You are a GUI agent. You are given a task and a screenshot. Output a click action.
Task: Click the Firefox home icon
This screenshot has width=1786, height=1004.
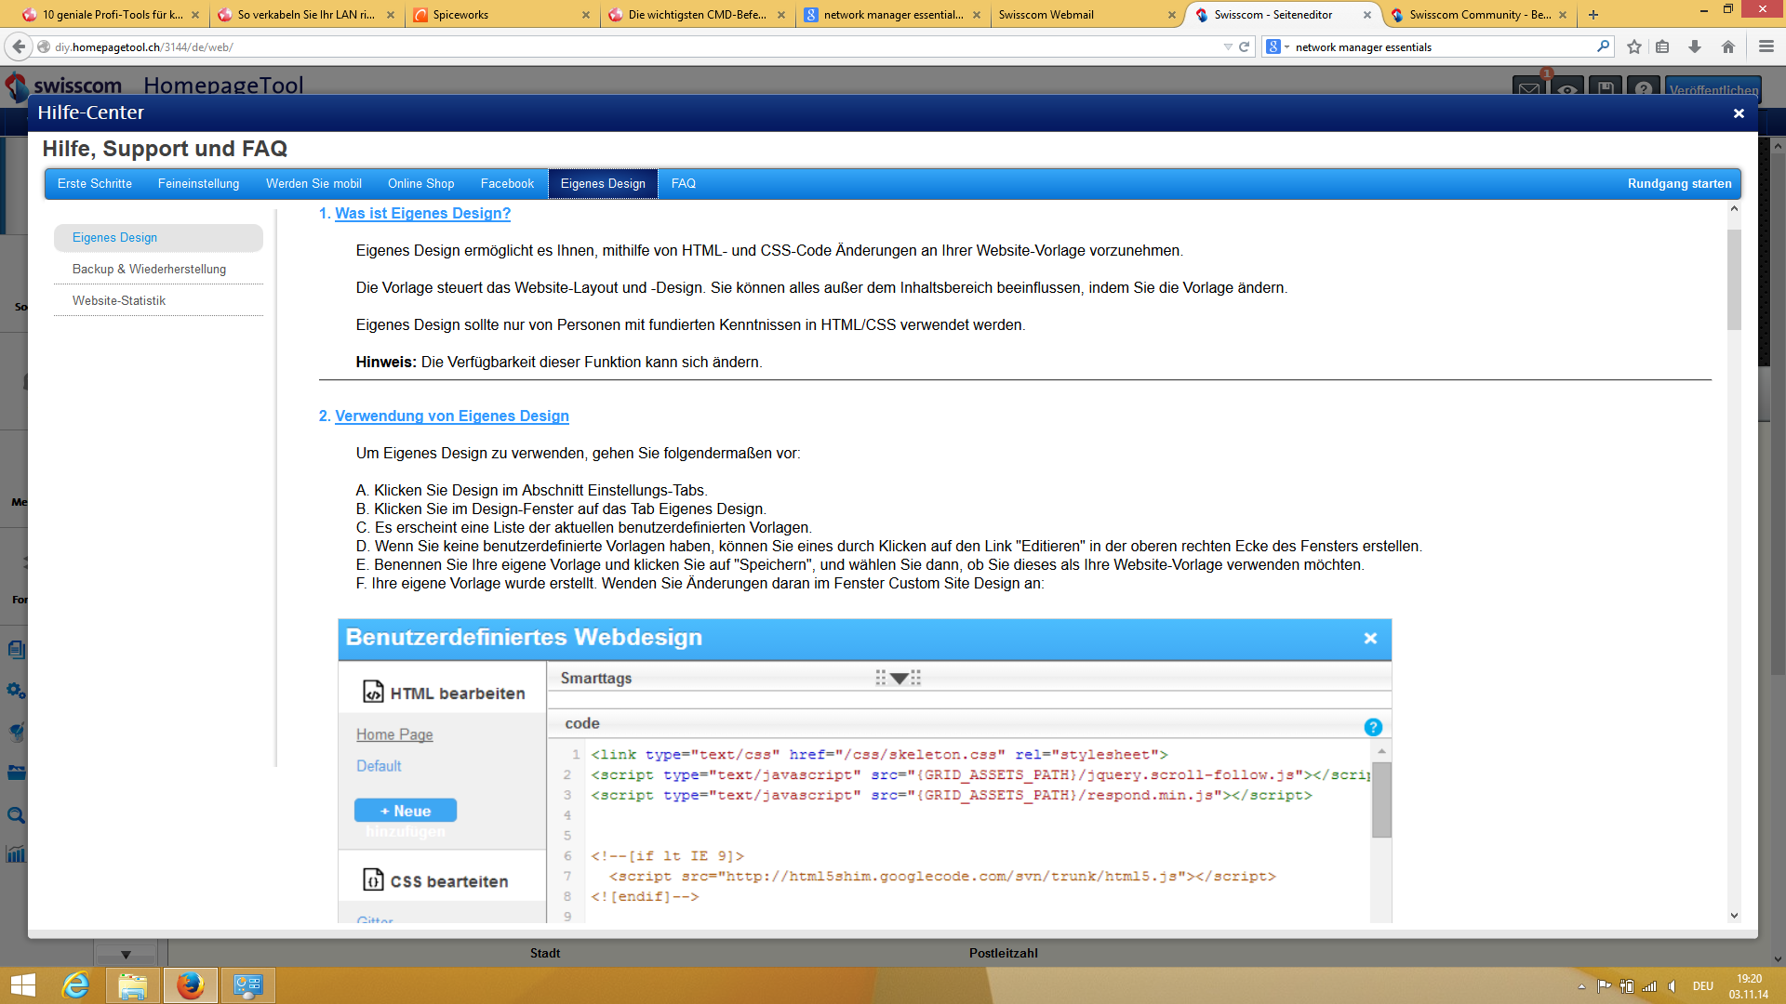pyautogui.click(x=1728, y=46)
